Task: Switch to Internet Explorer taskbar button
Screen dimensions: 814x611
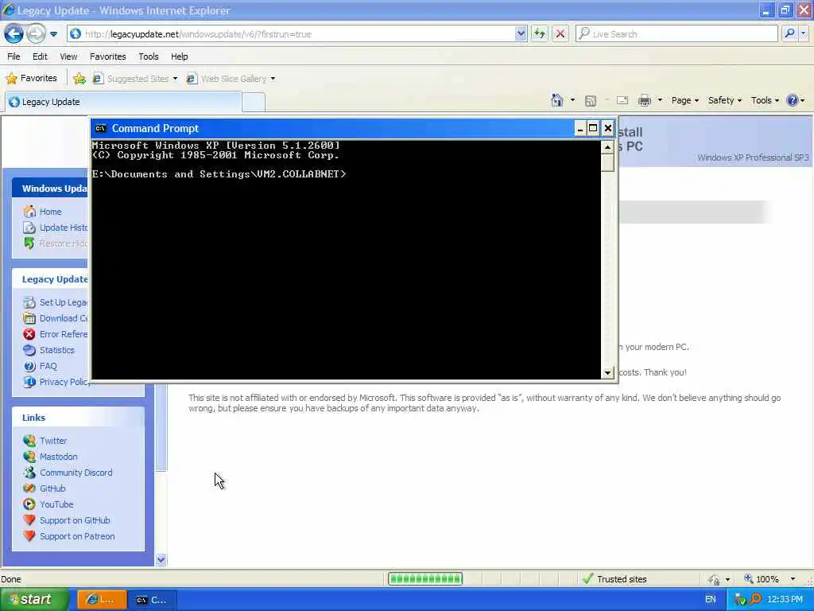Action: click(102, 600)
